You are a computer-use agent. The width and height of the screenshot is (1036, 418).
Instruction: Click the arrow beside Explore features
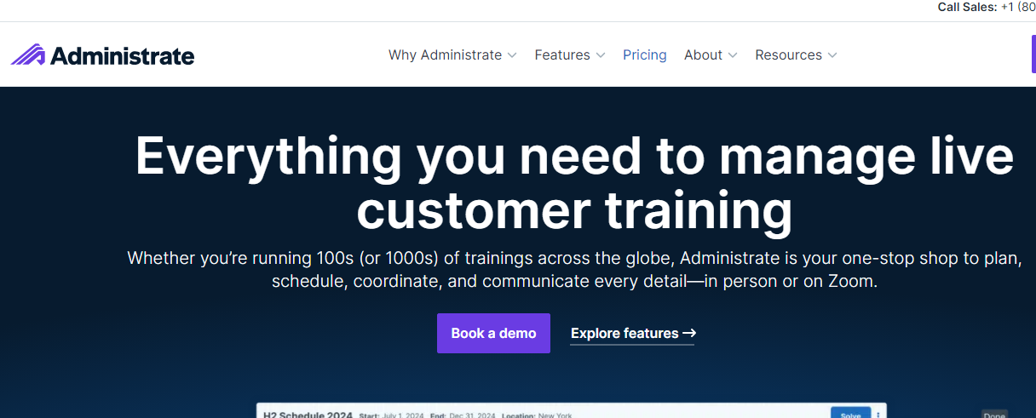(x=689, y=333)
